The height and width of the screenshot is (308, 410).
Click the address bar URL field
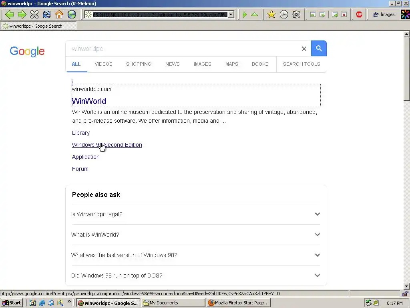click(x=160, y=15)
